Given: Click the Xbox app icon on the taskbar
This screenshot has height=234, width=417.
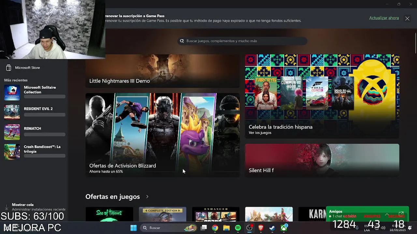Looking at the screenshot, I should 284,228.
